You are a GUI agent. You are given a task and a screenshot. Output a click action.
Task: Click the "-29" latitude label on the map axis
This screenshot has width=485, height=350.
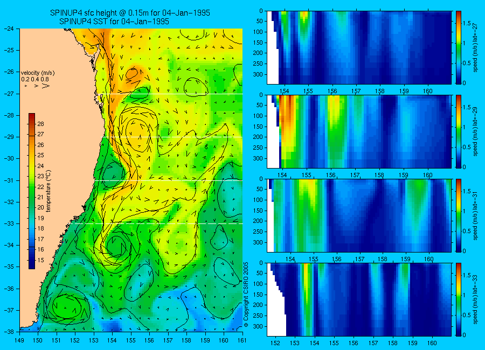(x=9, y=137)
